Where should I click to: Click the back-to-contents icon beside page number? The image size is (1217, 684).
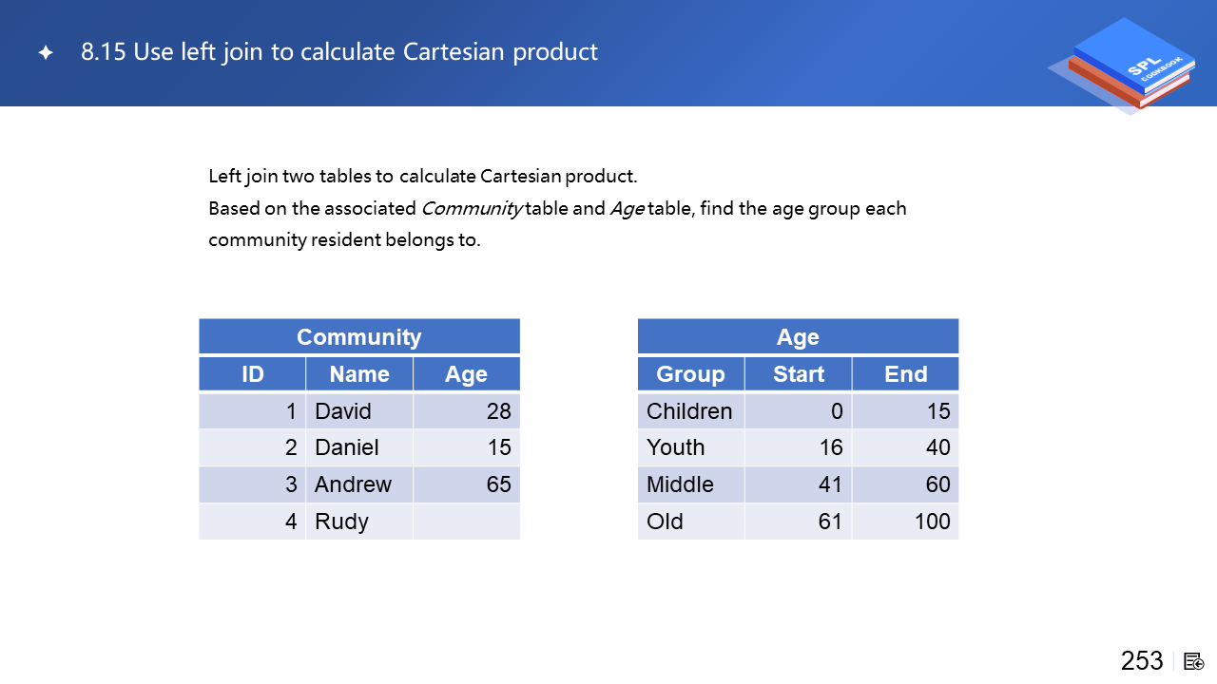(1194, 661)
